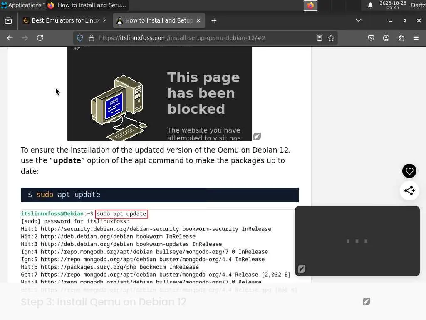
Task: Select the Firefox taskbar window button
Action: click(x=87, y=5)
